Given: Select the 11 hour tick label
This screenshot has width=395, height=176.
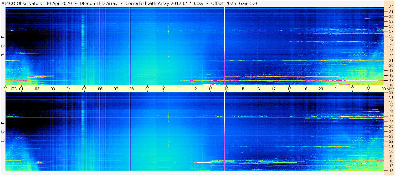Looking at the screenshot, I should click(179, 89).
